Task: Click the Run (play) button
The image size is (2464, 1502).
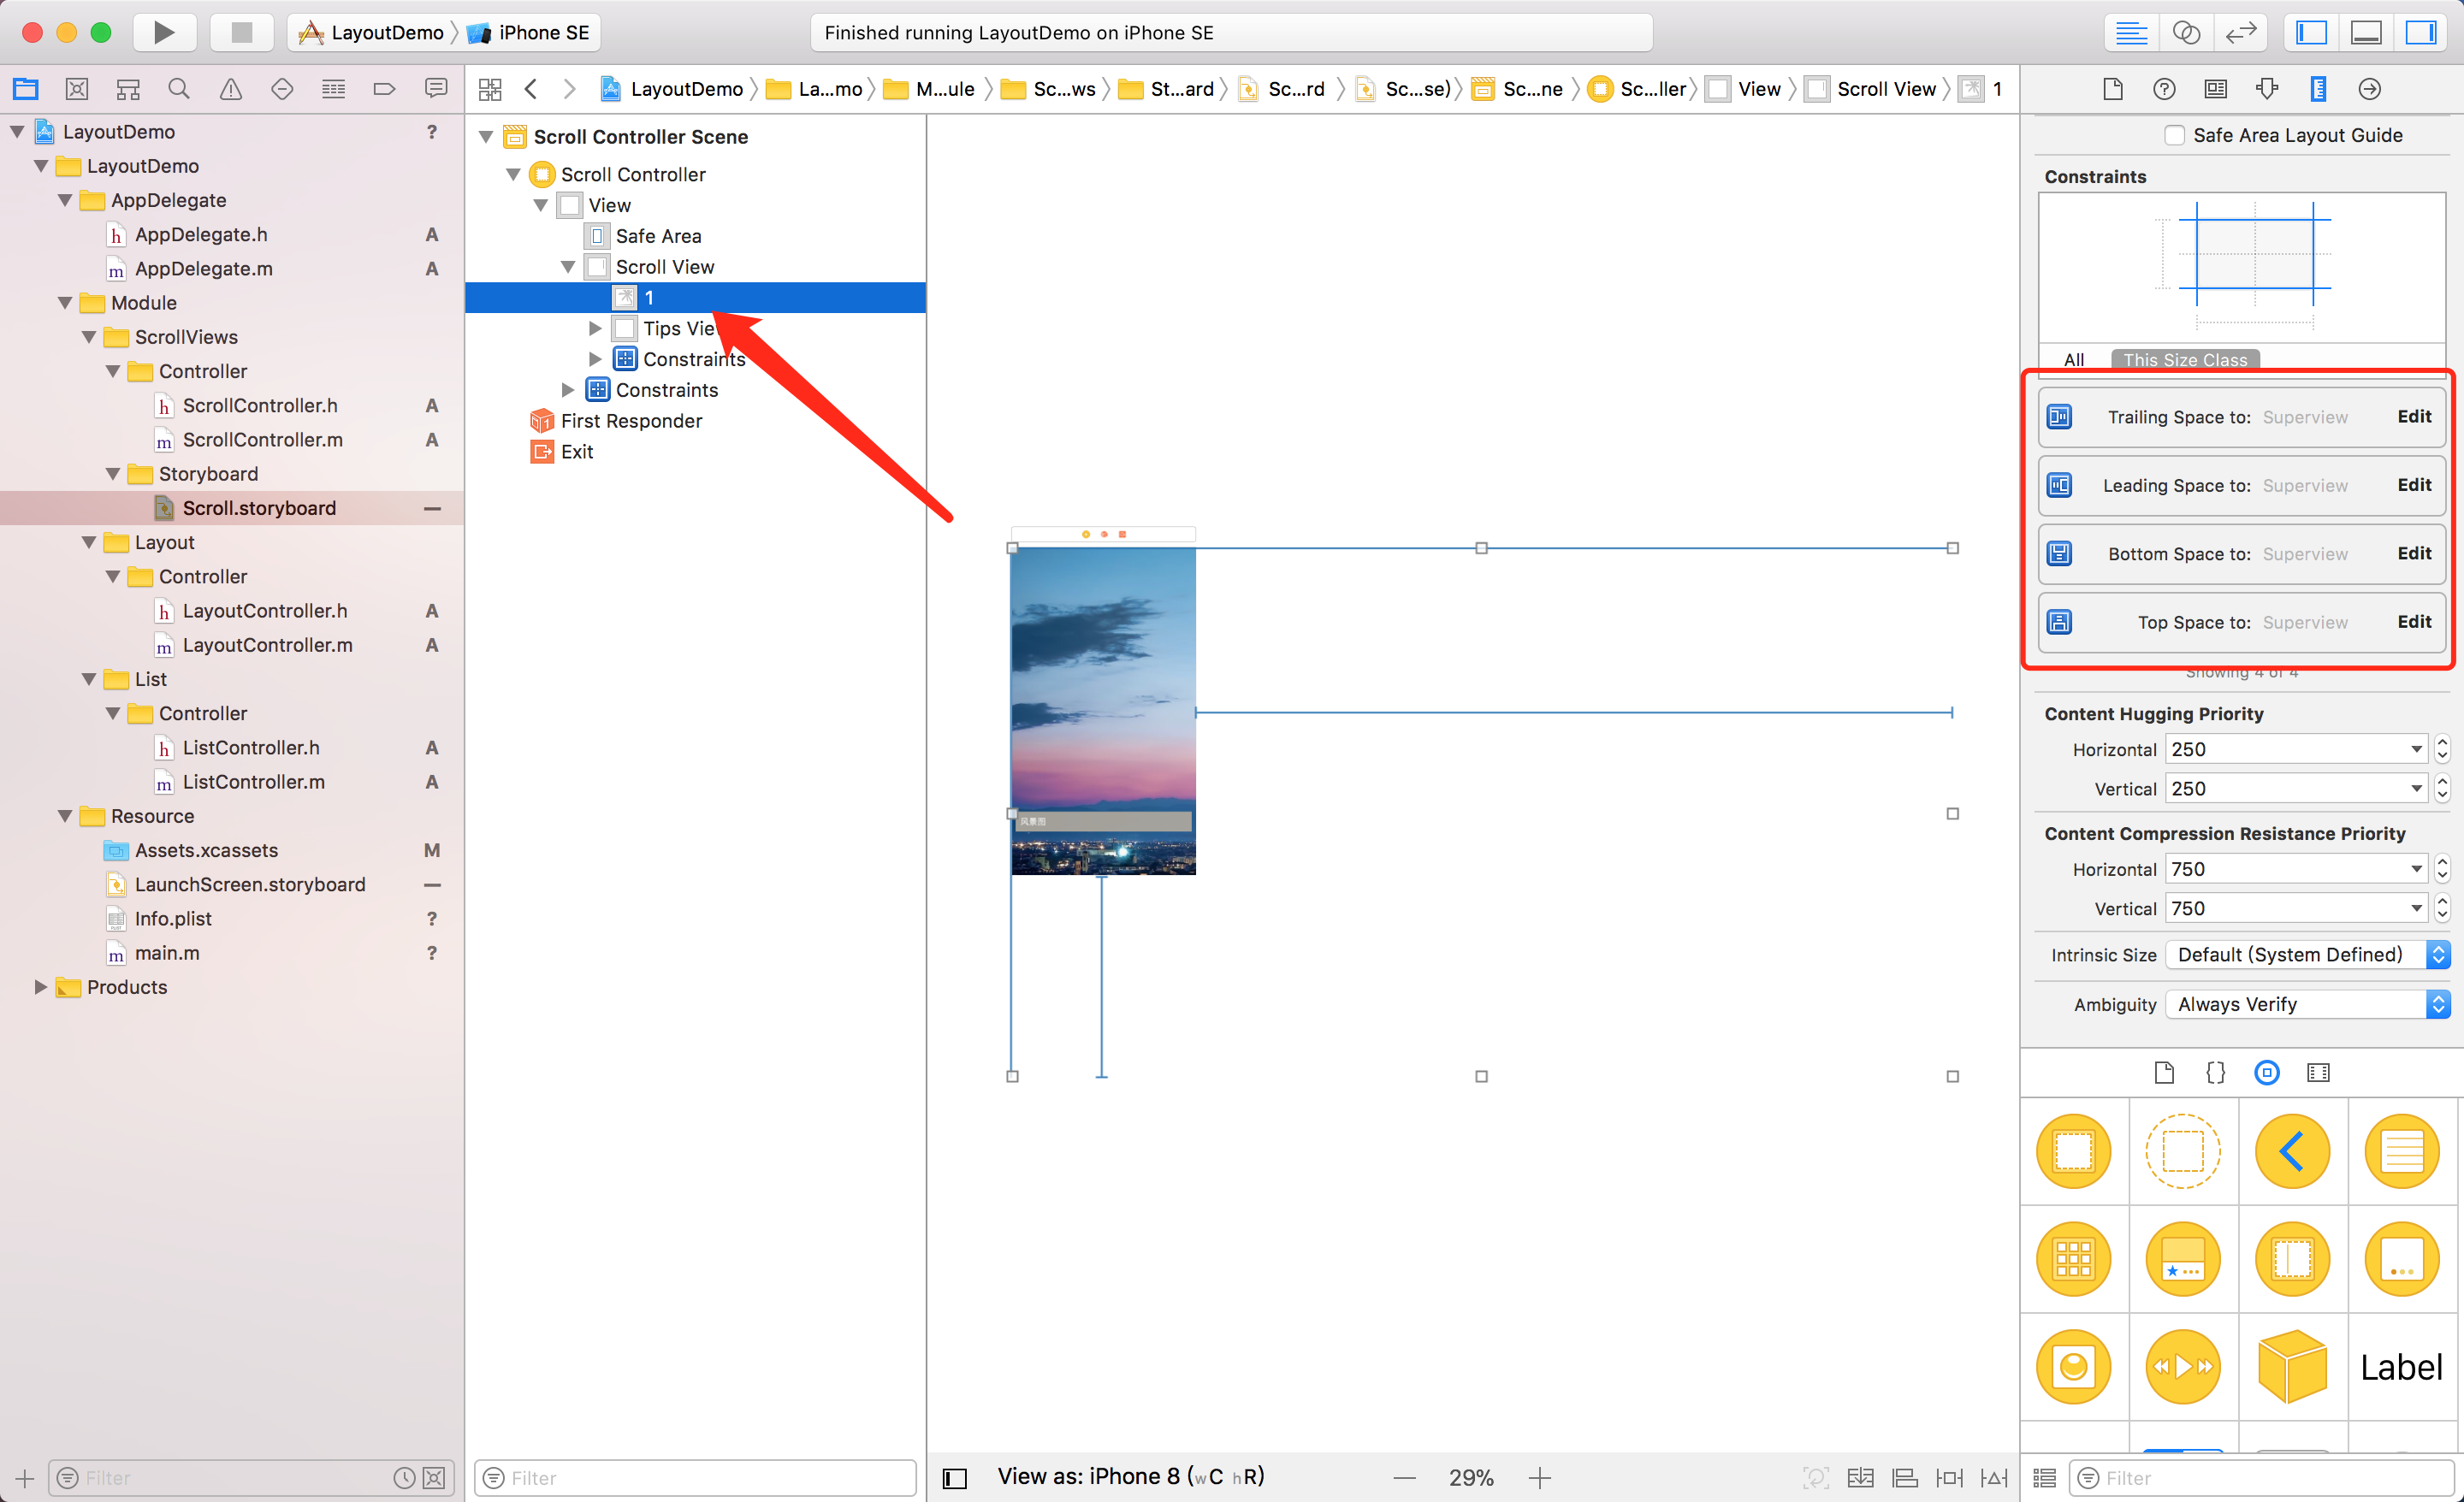Action: [164, 32]
